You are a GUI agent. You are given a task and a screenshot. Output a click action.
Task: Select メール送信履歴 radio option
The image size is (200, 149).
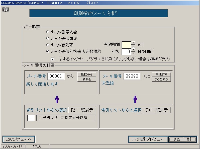tap(48, 38)
